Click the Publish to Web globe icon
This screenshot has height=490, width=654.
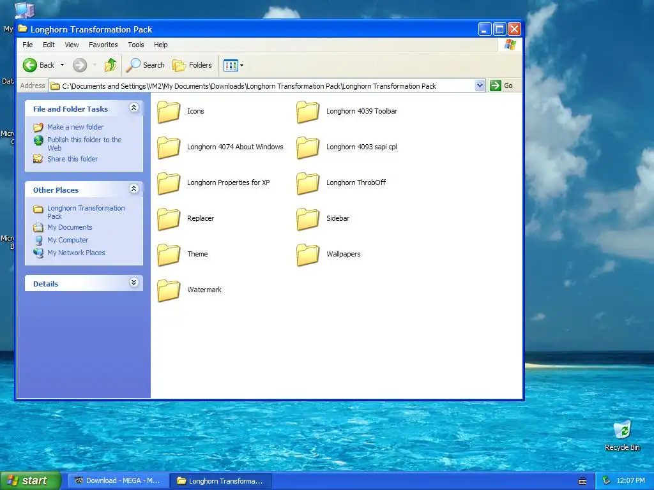point(38,140)
